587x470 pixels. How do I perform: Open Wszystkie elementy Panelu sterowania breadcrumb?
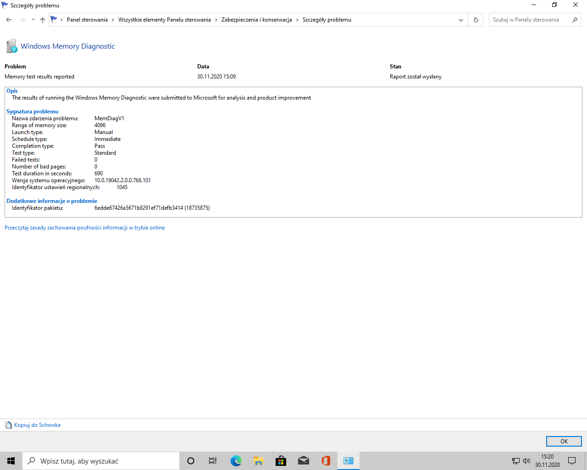tap(165, 20)
